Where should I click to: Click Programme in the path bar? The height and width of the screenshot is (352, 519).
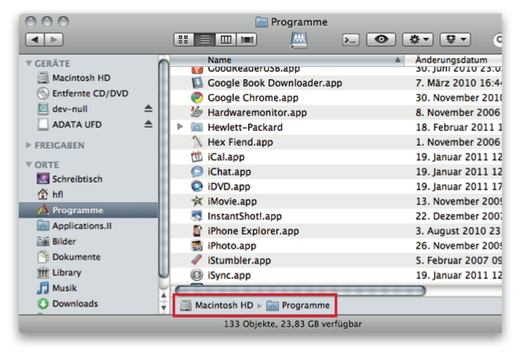[x=298, y=305]
